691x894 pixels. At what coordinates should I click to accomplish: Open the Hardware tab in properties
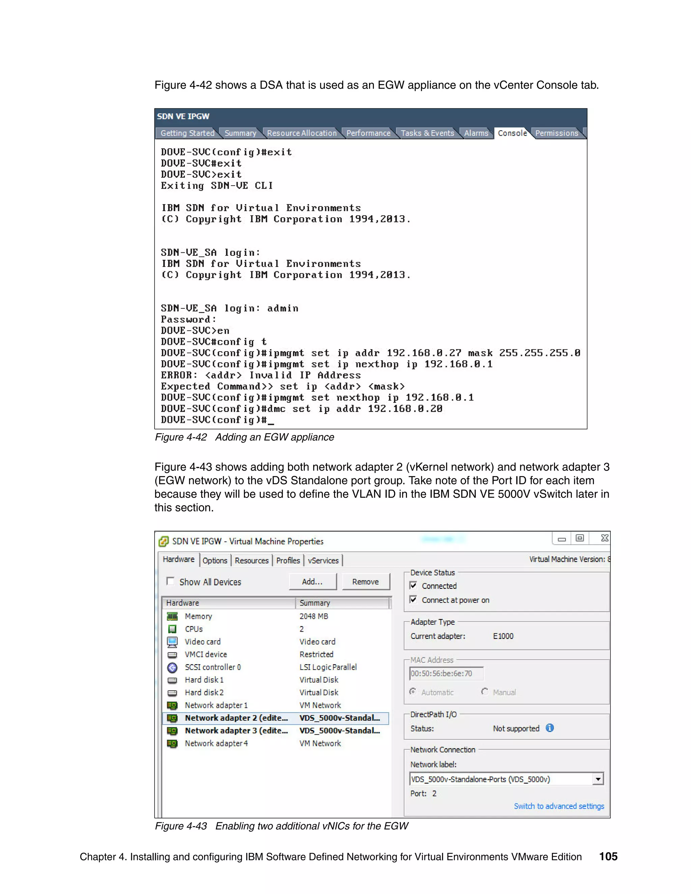point(178,560)
